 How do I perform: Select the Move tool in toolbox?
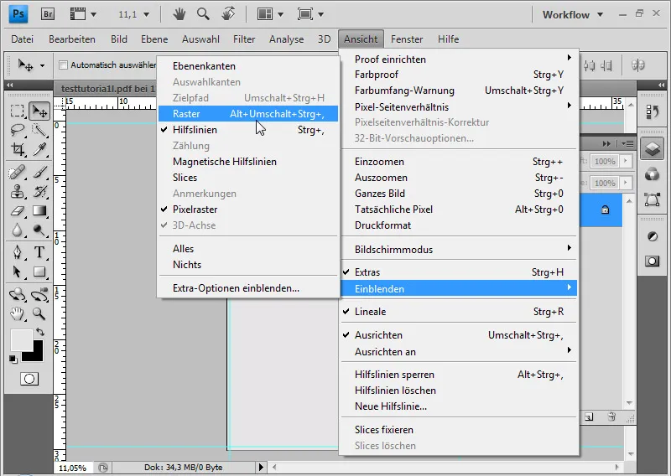coord(39,111)
